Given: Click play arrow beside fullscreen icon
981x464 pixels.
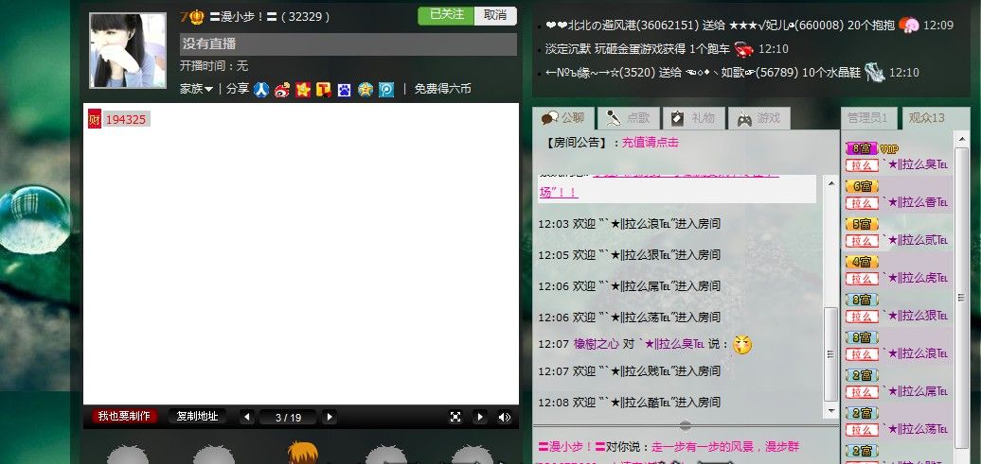Looking at the screenshot, I should [480, 417].
